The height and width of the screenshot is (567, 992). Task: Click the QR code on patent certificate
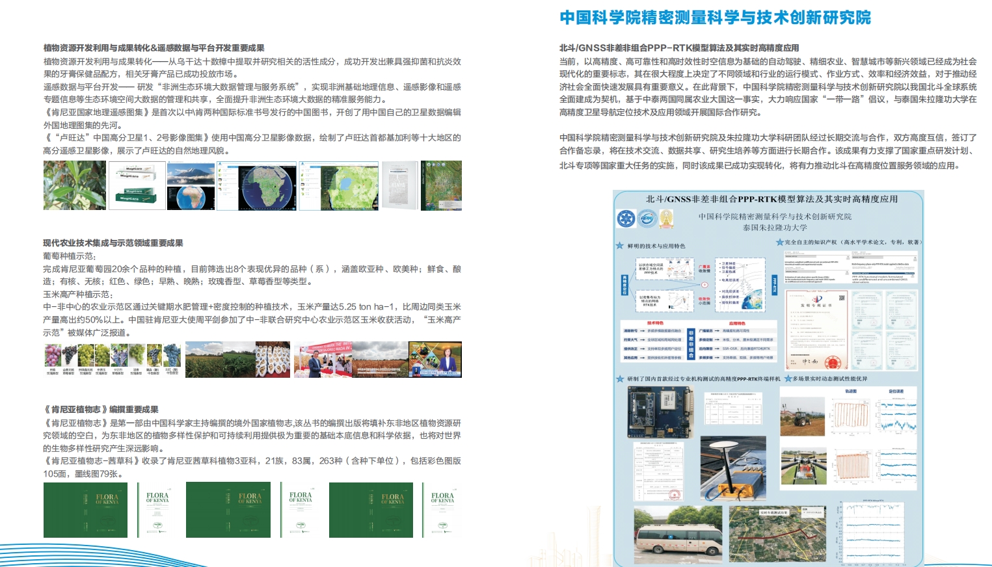[x=842, y=298]
